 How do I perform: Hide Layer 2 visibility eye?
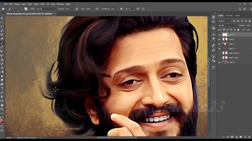pyautogui.click(x=219, y=49)
